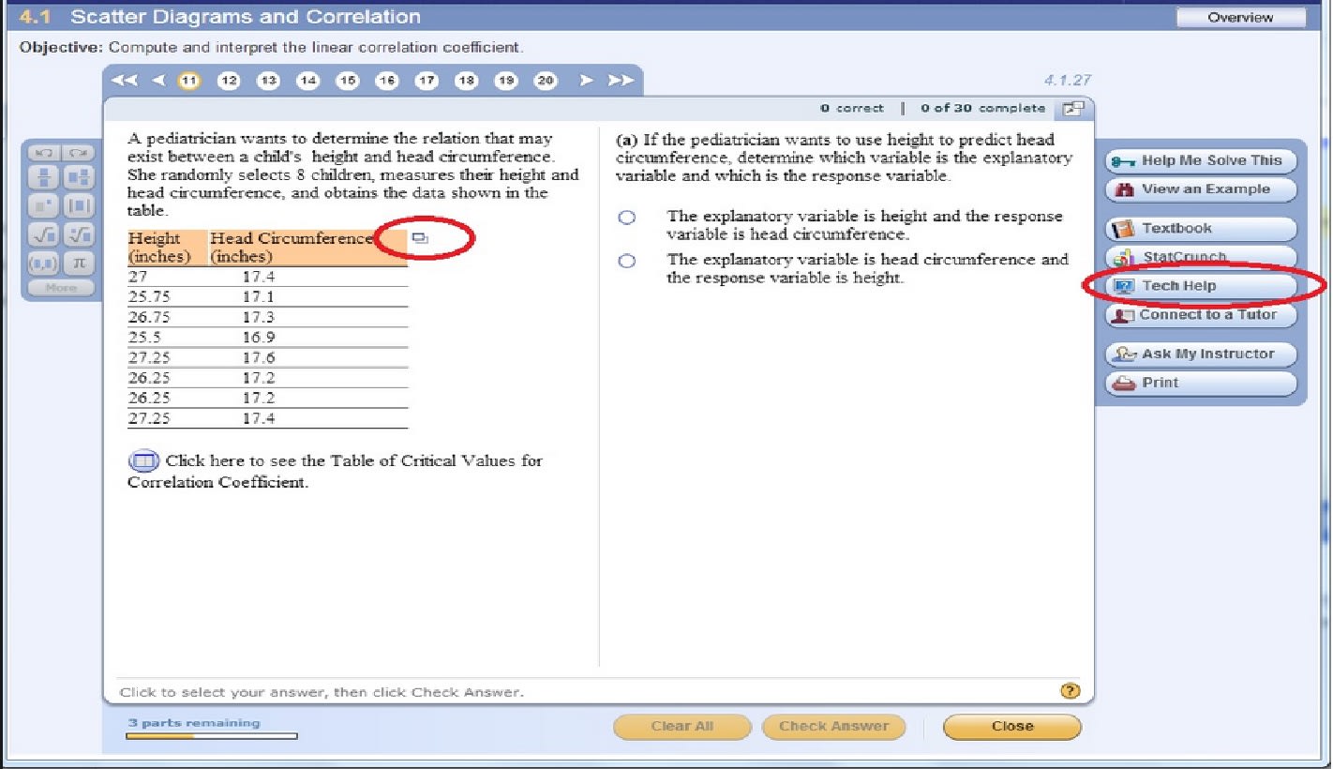Open the Textbook resource
The image size is (1333, 769).
click(1201, 229)
